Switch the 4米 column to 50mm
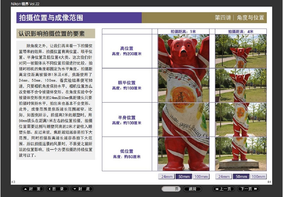The image size is (283, 197). (x=241, y=176)
